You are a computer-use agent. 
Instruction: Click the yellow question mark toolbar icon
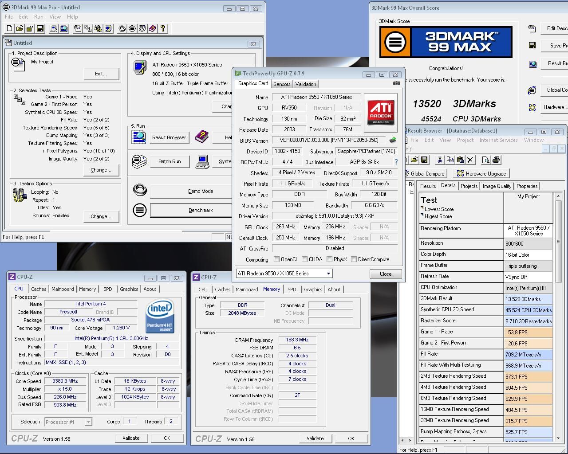click(x=163, y=29)
